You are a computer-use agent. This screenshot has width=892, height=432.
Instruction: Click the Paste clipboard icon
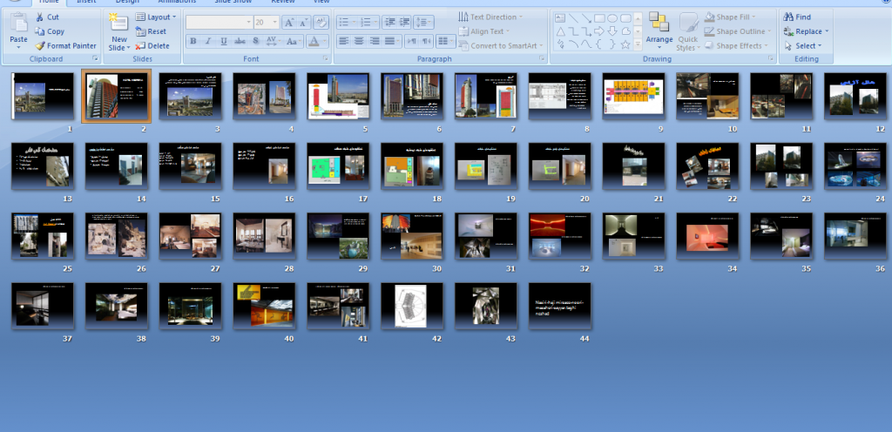click(19, 24)
